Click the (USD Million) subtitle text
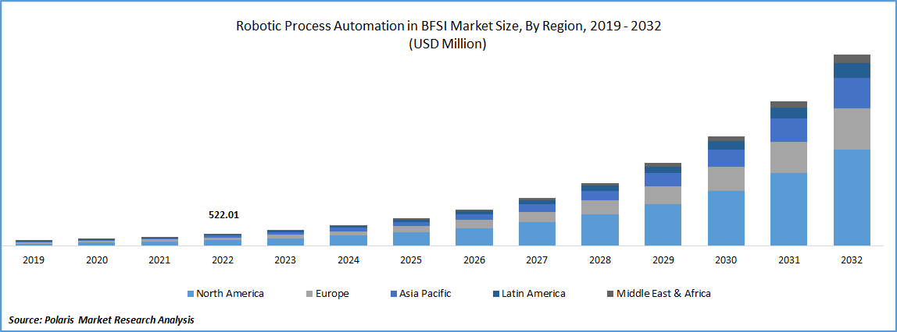The height and width of the screenshot is (332, 897). (x=448, y=44)
